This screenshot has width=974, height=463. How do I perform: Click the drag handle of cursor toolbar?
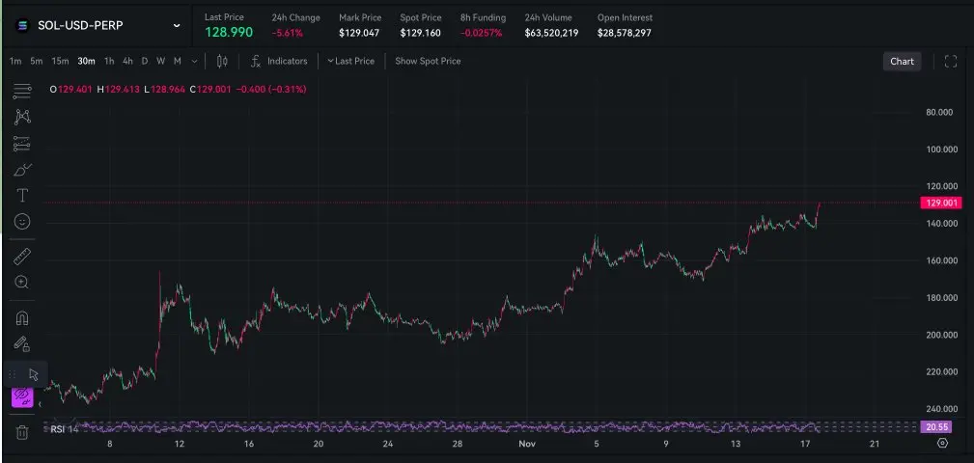coord(13,374)
